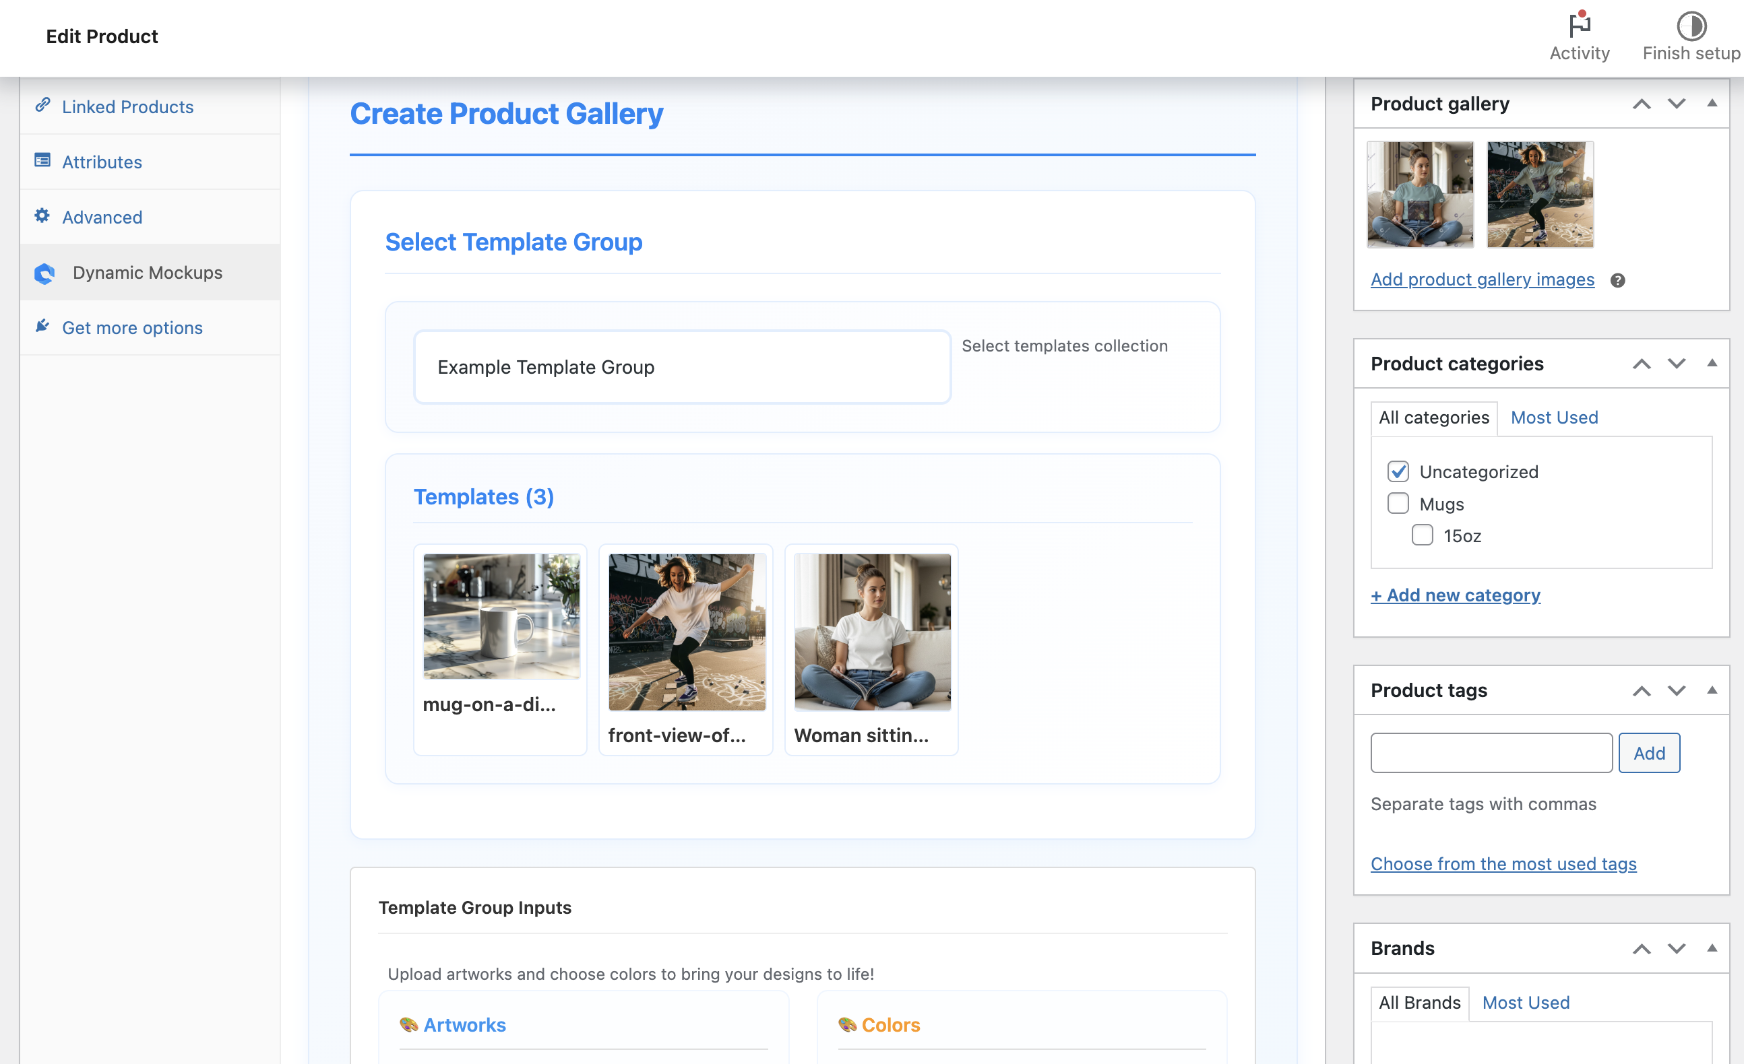Move Product tags panel down
This screenshot has height=1064, width=1744.
coord(1677,691)
